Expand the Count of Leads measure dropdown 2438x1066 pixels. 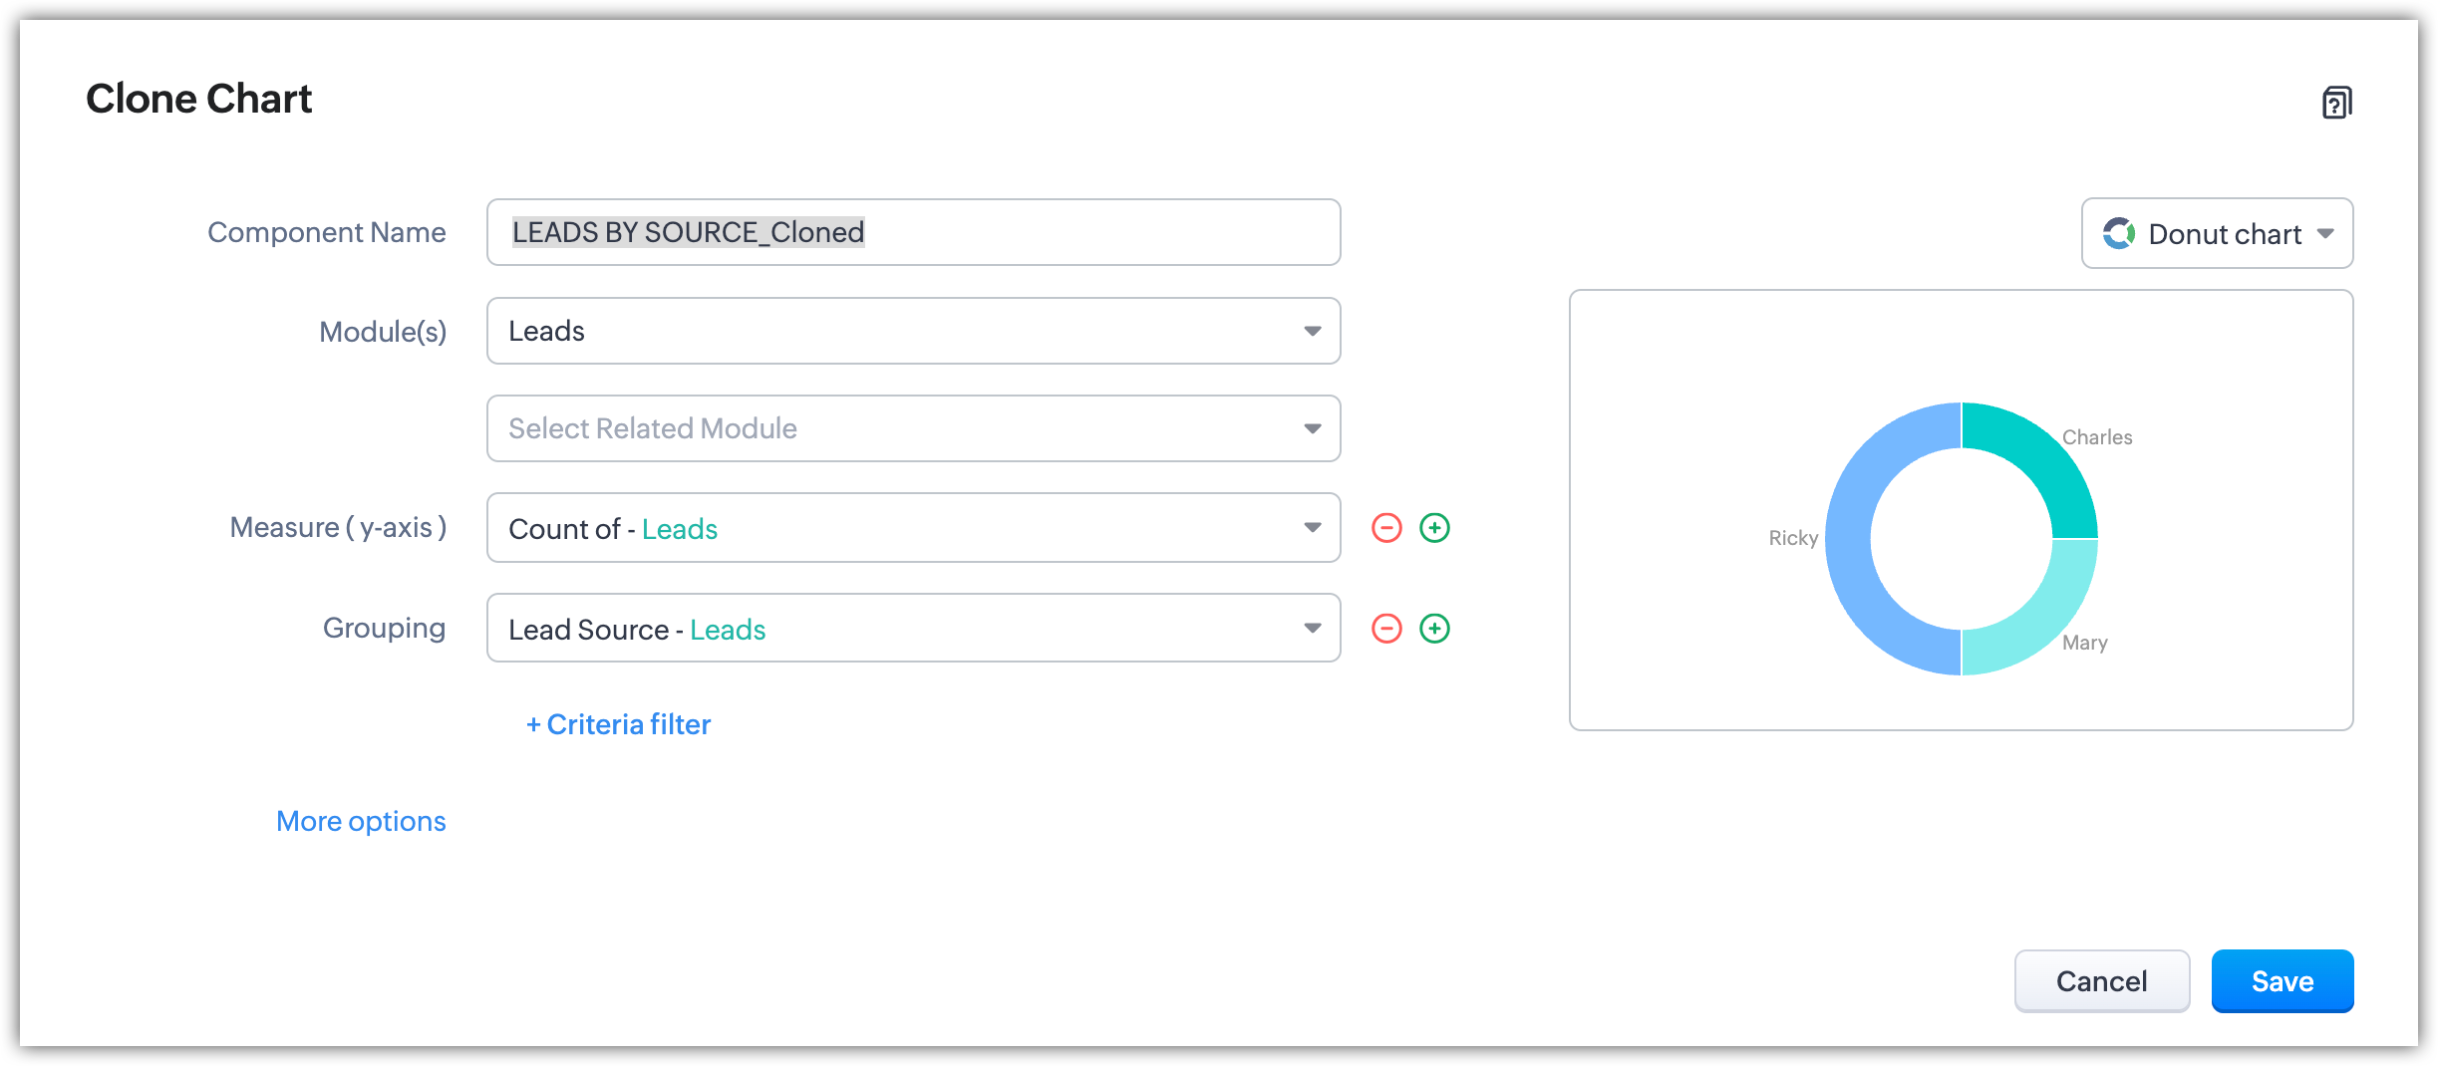pos(912,528)
